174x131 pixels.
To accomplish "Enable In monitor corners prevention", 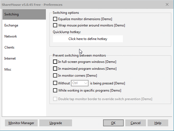I will click(x=55, y=76).
